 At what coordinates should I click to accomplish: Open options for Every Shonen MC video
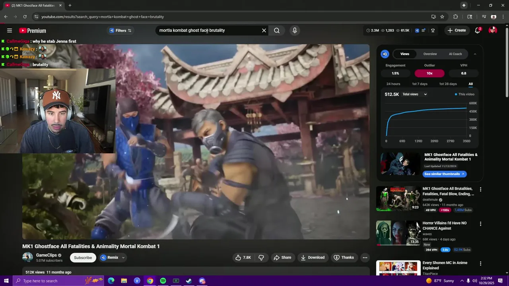pos(480,264)
